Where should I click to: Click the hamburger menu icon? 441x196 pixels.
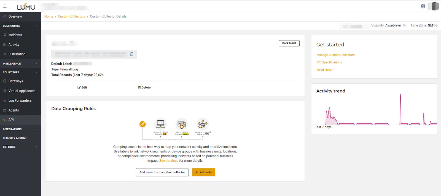tap(5, 6)
